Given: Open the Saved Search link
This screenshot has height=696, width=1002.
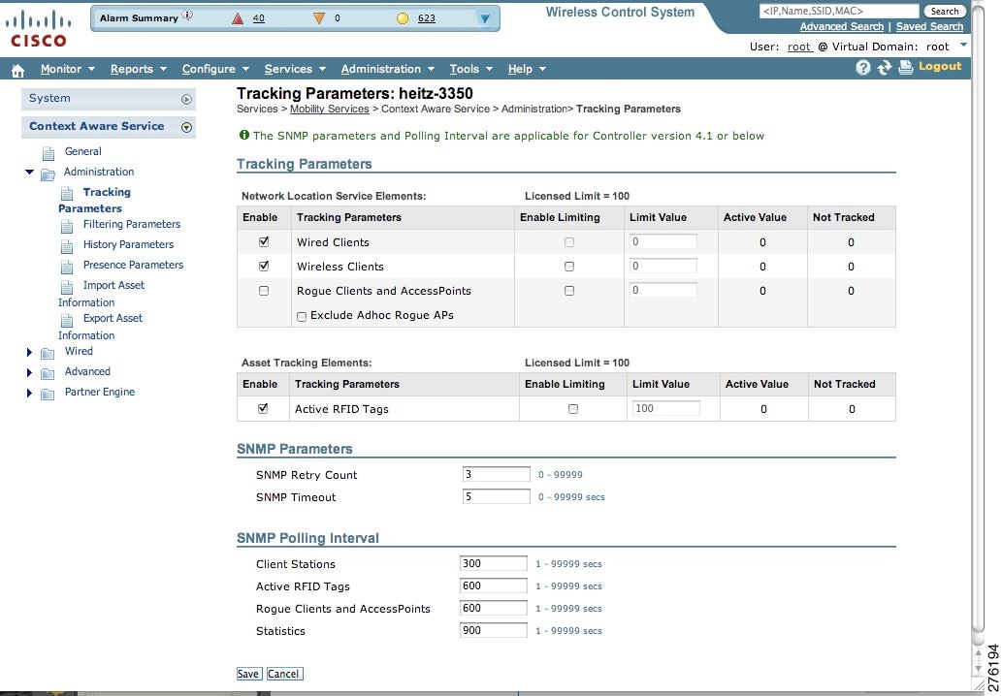Looking at the screenshot, I should pos(929,27).
